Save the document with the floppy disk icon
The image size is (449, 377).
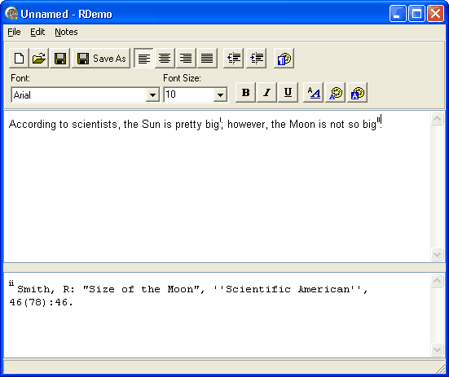point(59,59)
